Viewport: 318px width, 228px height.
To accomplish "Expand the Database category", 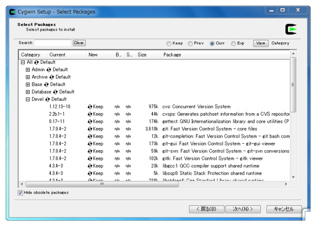I will (28, 92).
